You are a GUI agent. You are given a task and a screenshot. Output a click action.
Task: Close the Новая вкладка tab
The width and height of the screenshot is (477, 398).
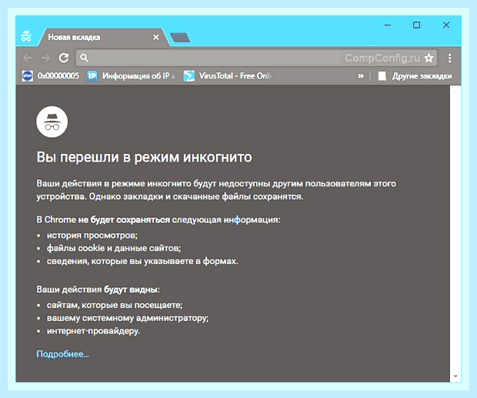point(156,37)
